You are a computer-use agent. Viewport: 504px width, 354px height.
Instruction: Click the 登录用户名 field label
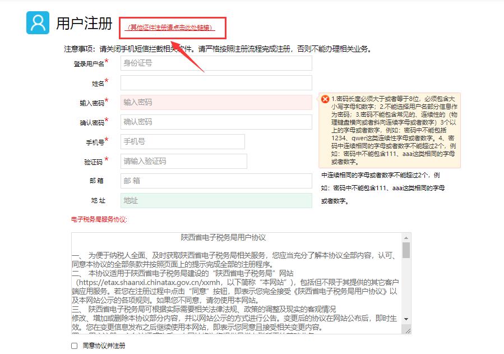point(89,64)
